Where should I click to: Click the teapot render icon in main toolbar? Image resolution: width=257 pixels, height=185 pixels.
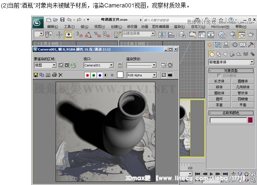tap(250, 35)
